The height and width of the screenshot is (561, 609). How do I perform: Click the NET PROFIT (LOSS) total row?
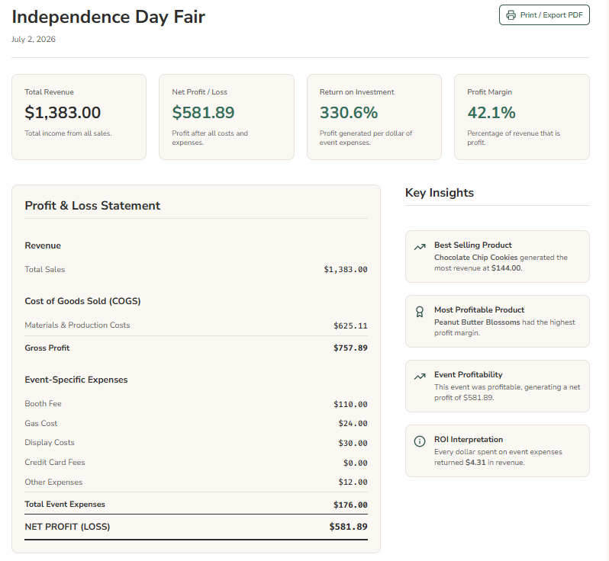(x=195, y=527)
